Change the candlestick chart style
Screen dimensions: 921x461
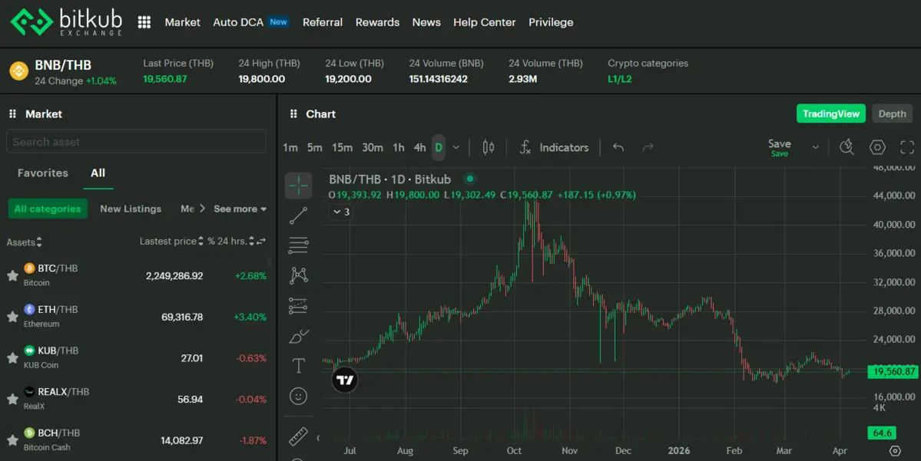488,147
